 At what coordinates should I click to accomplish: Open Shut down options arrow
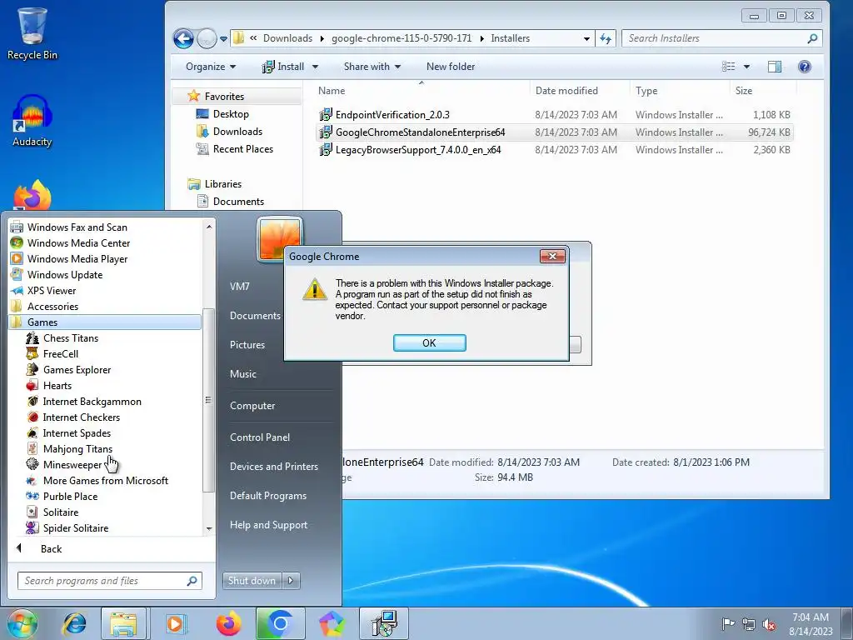click(291, 581)
